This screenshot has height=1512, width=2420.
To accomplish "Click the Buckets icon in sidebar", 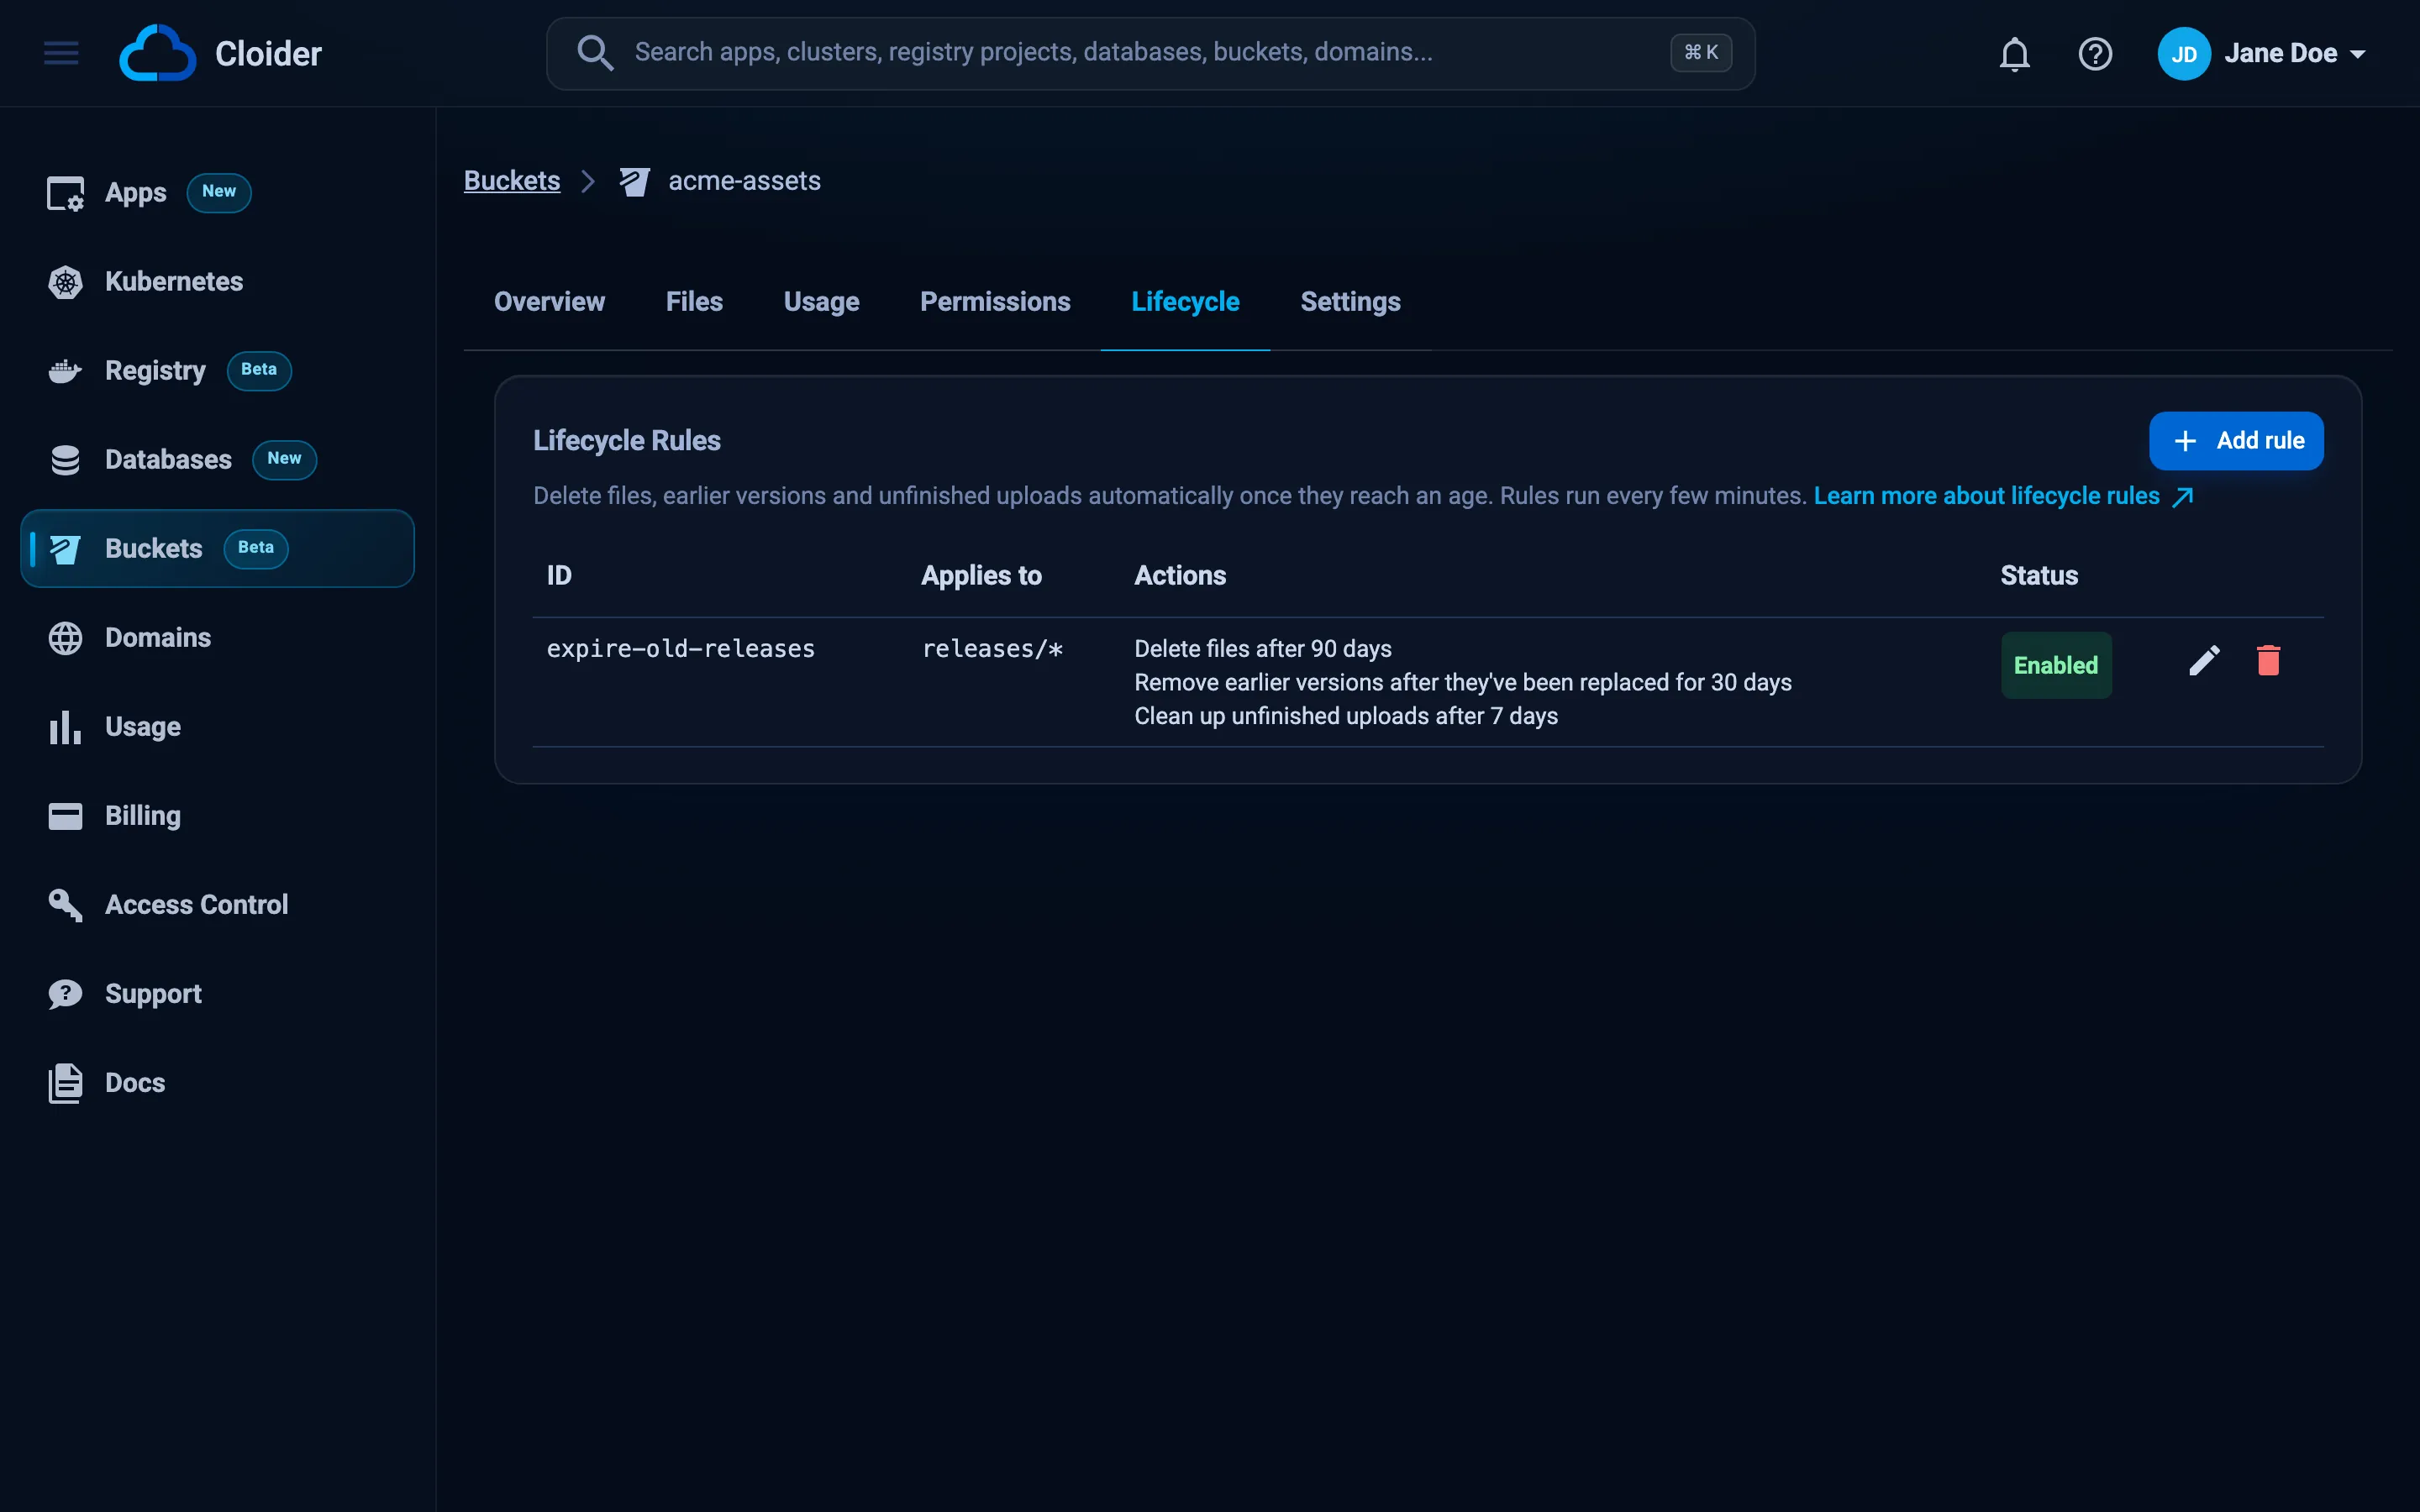I will [x=66, y=549].
